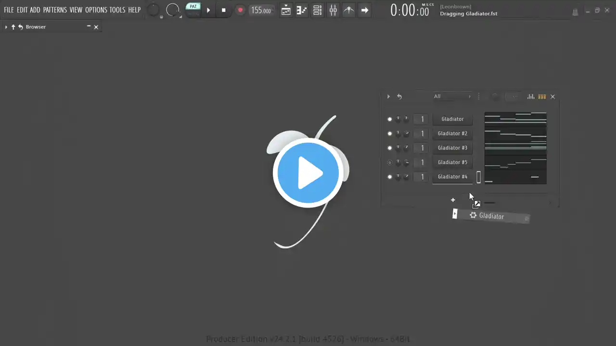Open the Piano roll icon
This screenshot has width=616, height=346.
302,10
